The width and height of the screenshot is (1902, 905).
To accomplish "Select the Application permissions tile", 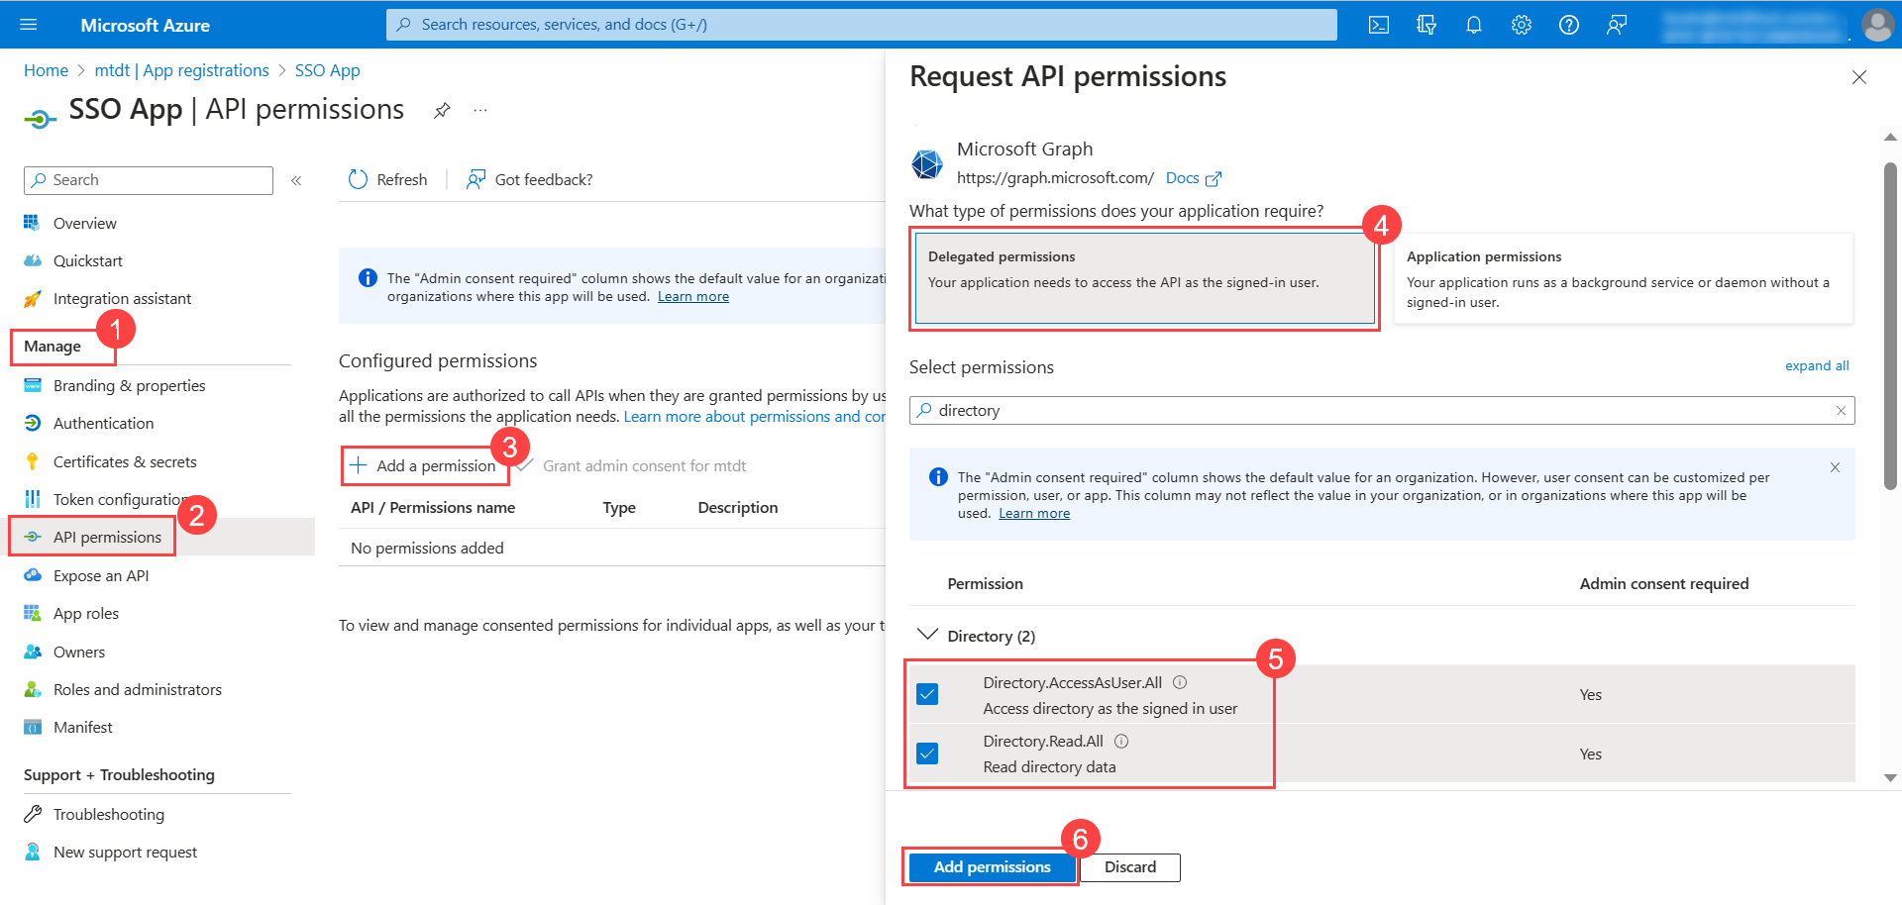I will [1622, 278].
